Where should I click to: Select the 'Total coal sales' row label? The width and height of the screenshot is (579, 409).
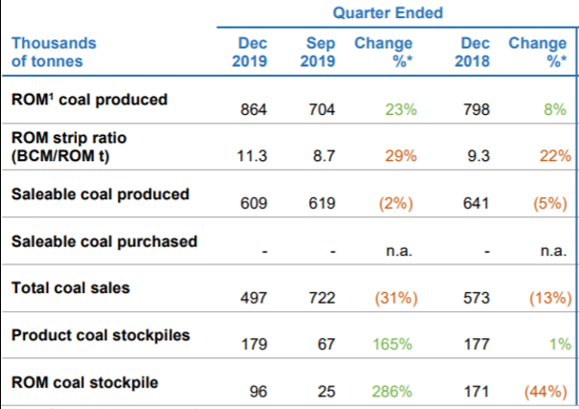click(71, 287)
